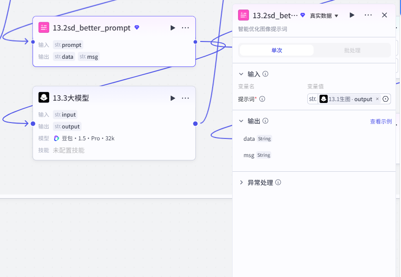Select the str. prompt input tag
Image resolution: width=401 pixels, height=277 pixels.
click(x=68, y=45)
